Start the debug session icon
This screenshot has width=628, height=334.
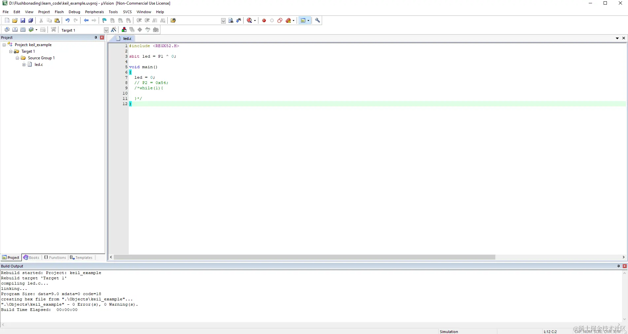point(250,20)
